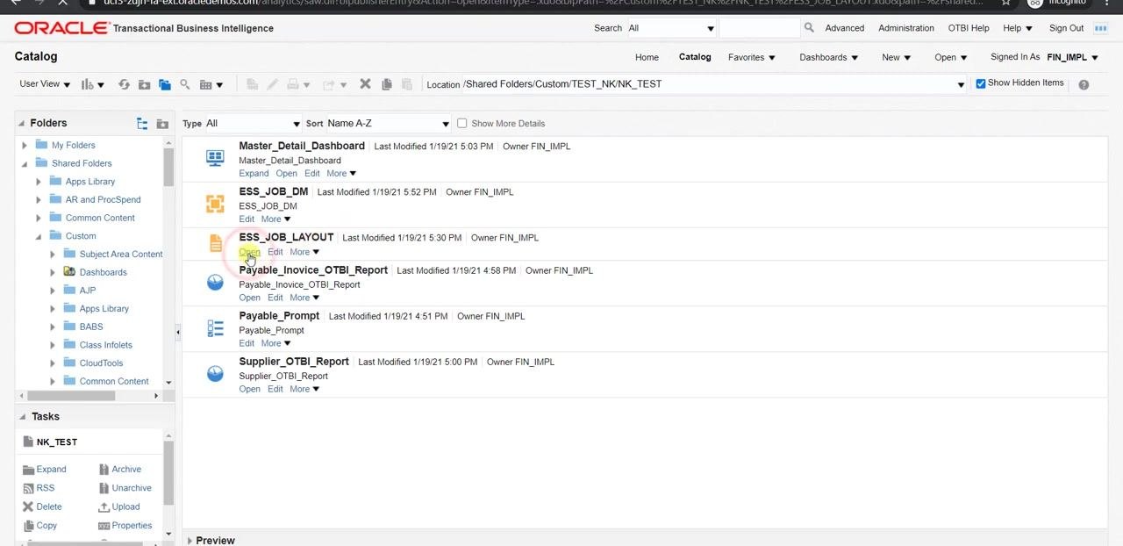Open the User View dropdown
The width and height of the screenshot is (1123, 546).
tap(45, 84)
